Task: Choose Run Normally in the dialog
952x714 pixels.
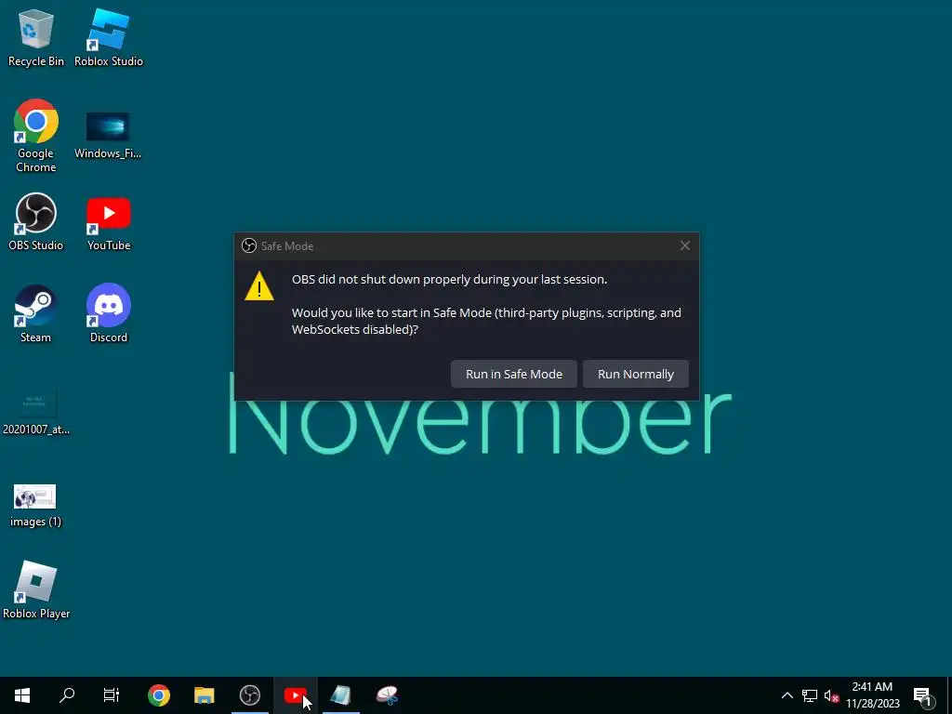Action: (636, 374)
